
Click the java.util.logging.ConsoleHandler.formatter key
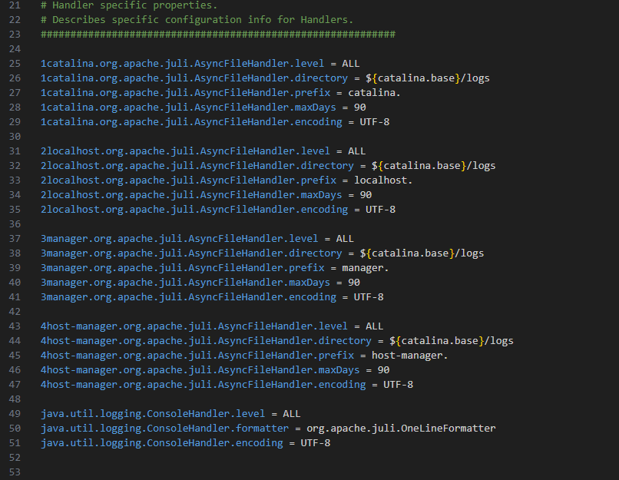(164, 429)
